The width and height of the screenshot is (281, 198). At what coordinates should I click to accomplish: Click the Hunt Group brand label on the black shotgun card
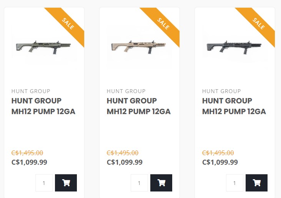pos(221,91)
